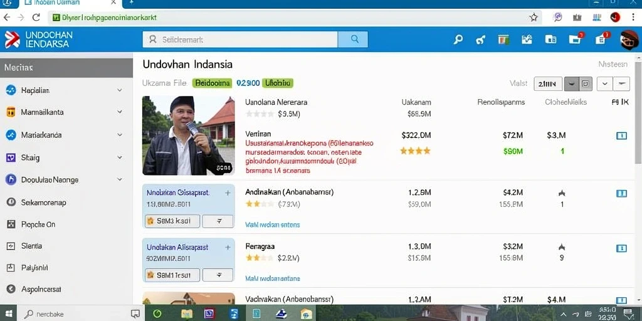Expand the Skaig chevron
The width and height of the screenshot is (642, 321).
pos(120,157)
